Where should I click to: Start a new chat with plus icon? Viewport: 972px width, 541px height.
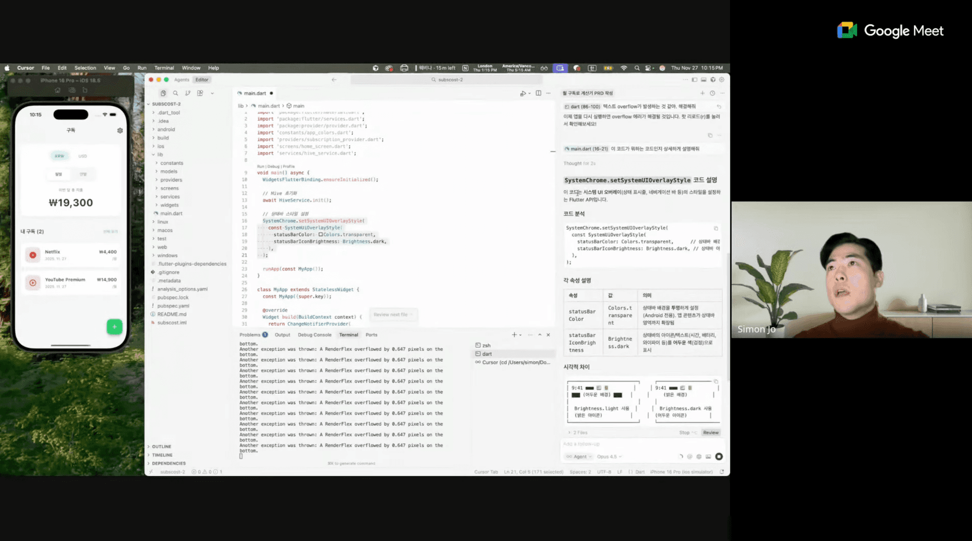click(x=702, y=93)
